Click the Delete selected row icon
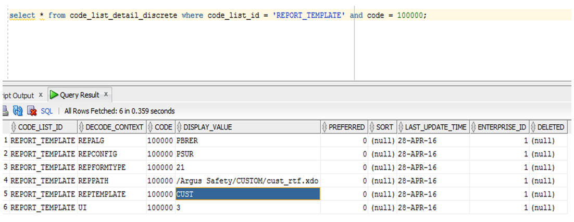Viewport: 574px width, 222px height. tap(32, 111)
